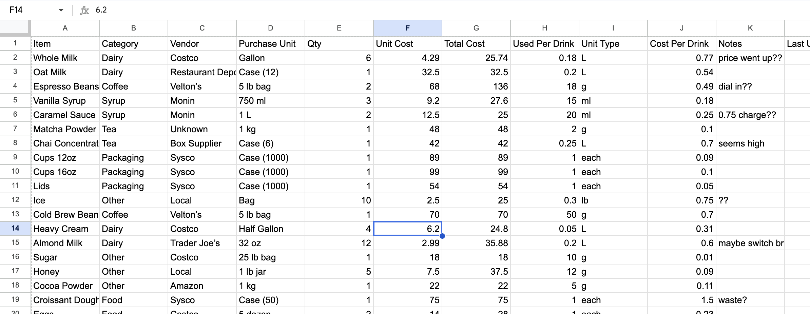Select row 14 header

click(x=15, y=229)
